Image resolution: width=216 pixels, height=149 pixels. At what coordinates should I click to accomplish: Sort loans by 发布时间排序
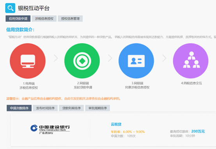(45, 108)
